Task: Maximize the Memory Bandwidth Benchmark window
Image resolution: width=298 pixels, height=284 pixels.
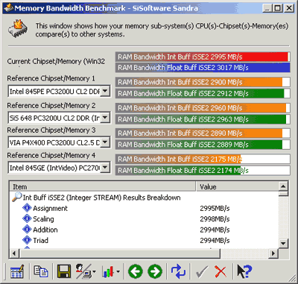Action: 277,8
